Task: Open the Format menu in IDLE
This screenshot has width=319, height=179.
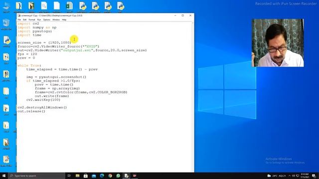Action: click(32, 20)
